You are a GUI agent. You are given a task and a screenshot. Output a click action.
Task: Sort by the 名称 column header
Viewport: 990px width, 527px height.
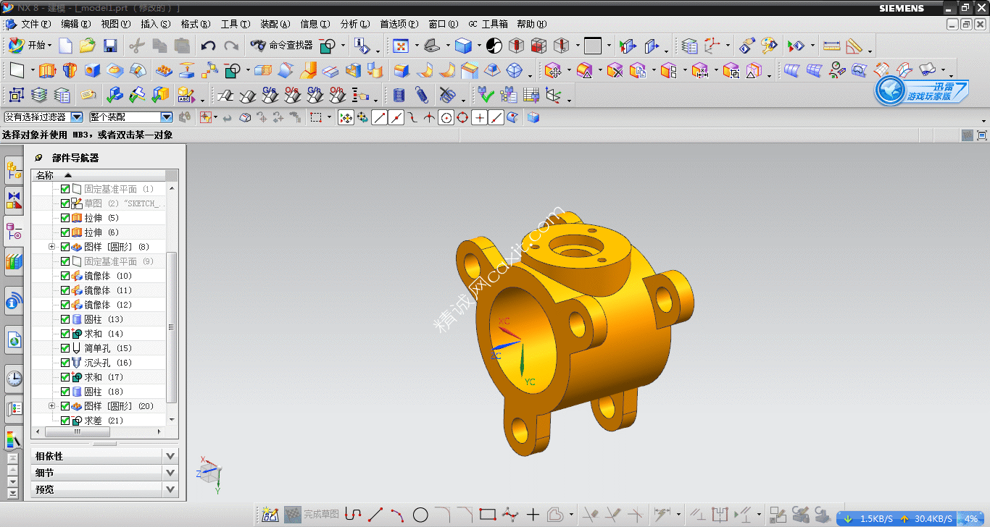pyautogui.click(x=99, y=175)
